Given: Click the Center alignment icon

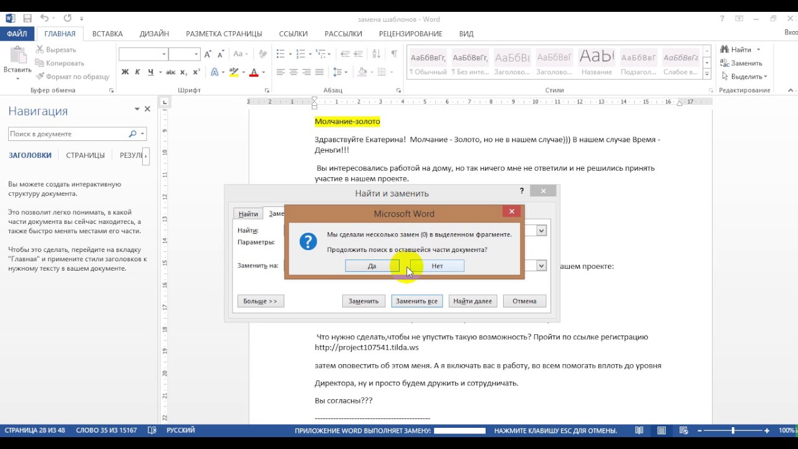Looking at the screenshot, I should point(294,72).
